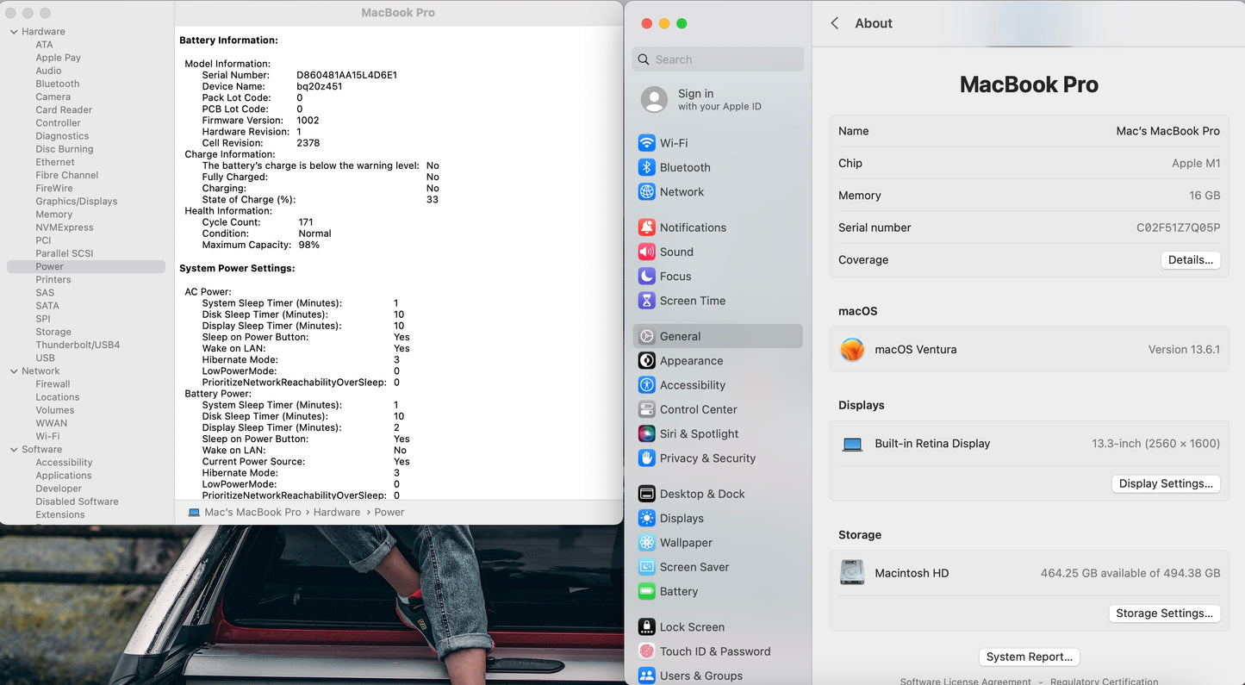Open Notifications via its bell icon
The image size is (1245, 685).
coord(646,227)
